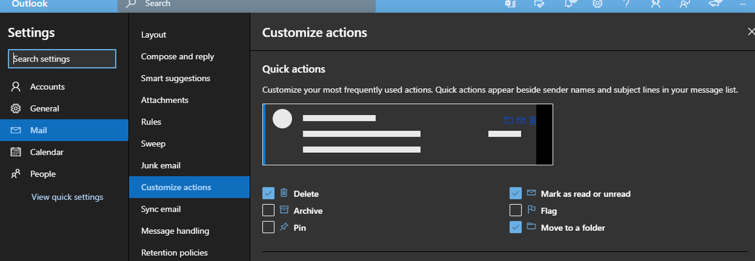Uncheck the Delete quick action checkbox

click(268, 194)
